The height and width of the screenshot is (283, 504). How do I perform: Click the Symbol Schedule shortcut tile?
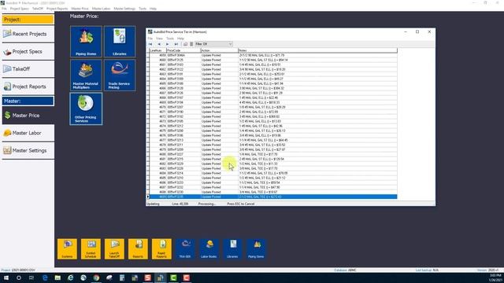[91, 248]
